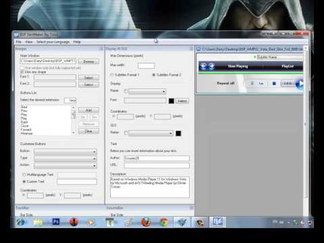Open Google Chrome from the taskbar
Viewport: 324px width, 243px height.
tap(164, 222)
